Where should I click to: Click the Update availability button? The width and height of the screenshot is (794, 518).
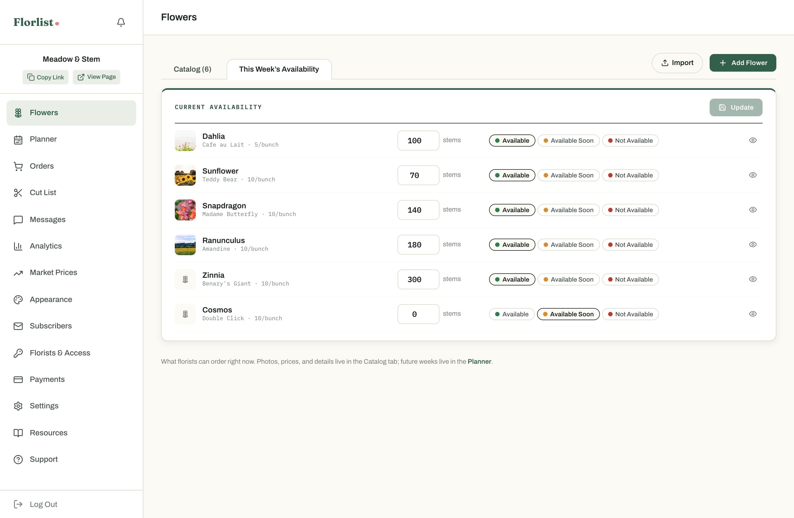point(736,107)
